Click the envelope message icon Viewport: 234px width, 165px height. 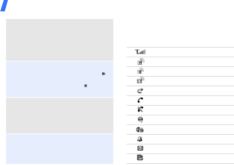click(140, 149)
